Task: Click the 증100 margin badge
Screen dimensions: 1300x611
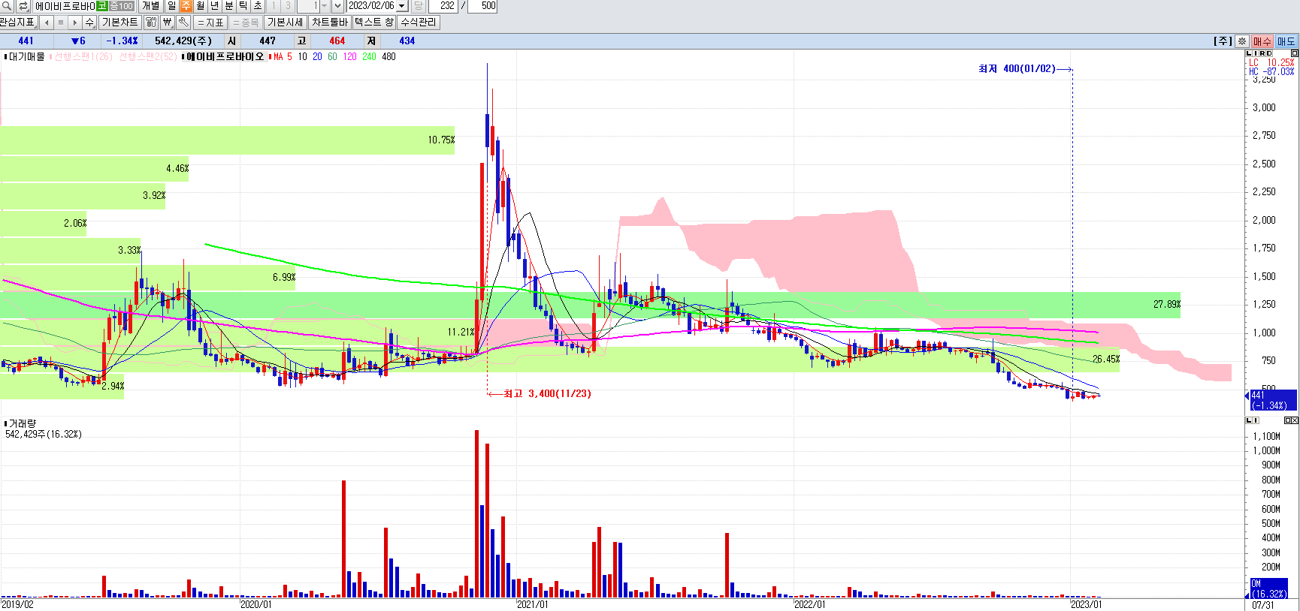Action: click(x=121, y=6)
